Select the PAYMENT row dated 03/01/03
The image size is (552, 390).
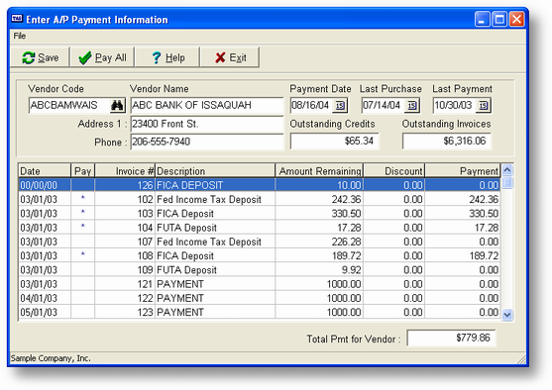[x=260, y=283]
